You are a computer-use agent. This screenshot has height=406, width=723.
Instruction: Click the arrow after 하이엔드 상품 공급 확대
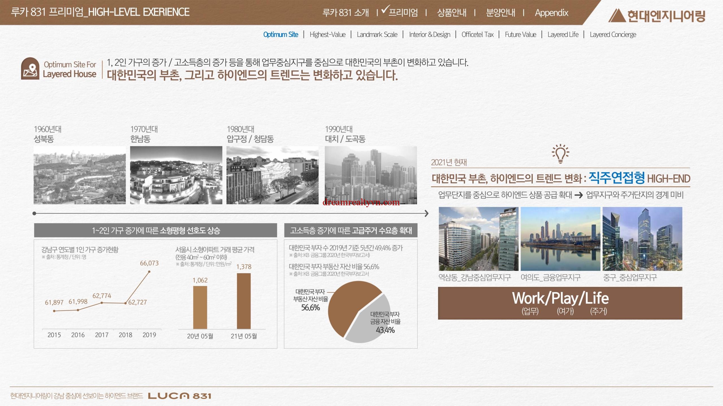pyautogui.click(x=579, y=195)
